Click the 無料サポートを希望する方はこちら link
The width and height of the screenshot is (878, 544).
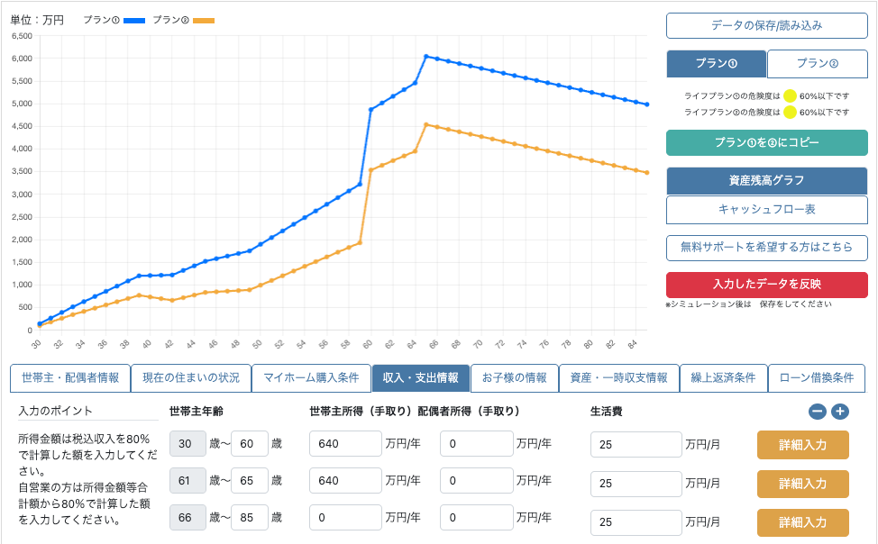point(766,248)
